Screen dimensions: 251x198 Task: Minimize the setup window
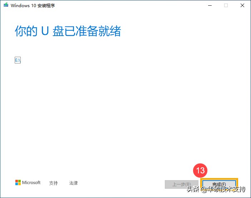point(210,5)
